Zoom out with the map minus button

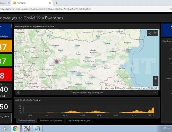click(156, 83)
